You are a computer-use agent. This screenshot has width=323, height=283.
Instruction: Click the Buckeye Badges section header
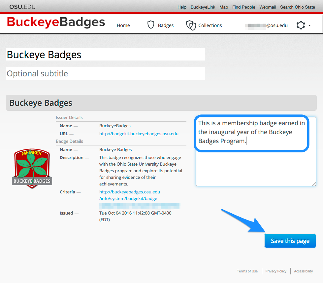(x=161, y=102)
